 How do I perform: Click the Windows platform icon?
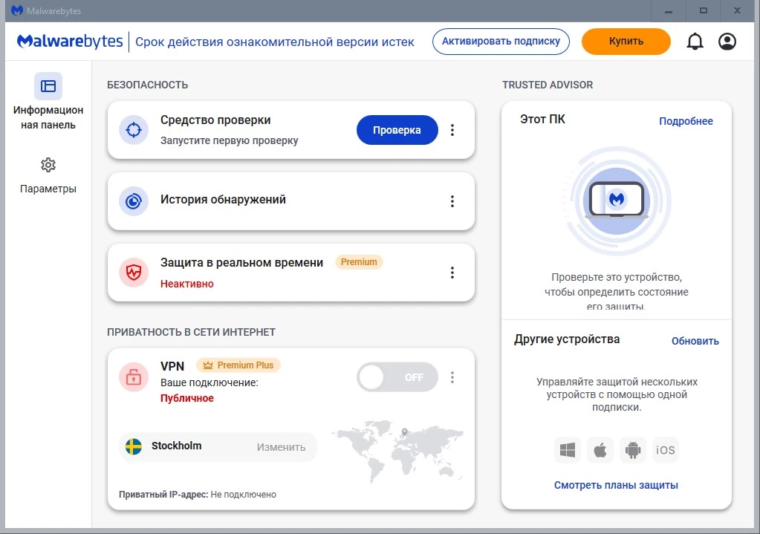pyautogui.click(x=568, y=450)
